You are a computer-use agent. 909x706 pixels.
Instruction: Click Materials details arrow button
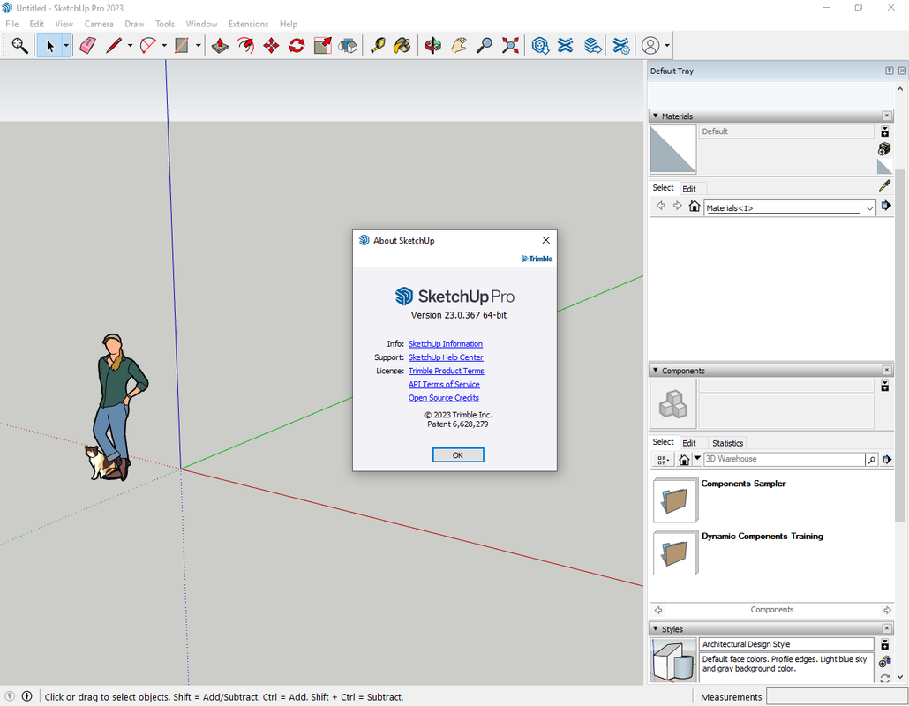(885, 206)
